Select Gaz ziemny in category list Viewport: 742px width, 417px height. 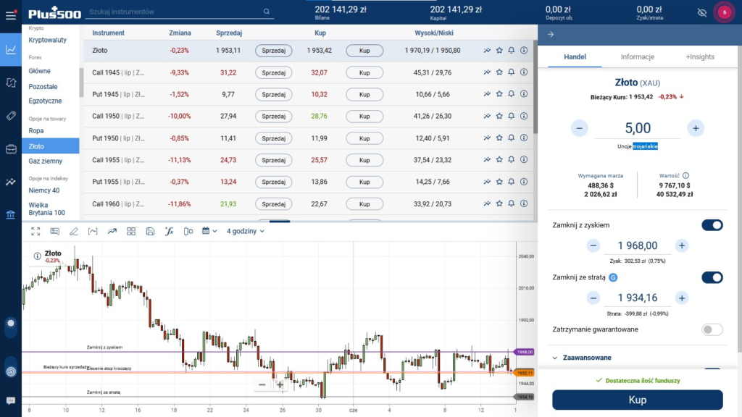[x=46, y=161]
